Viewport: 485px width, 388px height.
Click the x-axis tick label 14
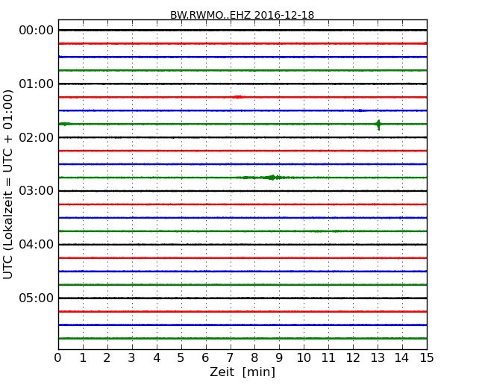tap(402, 358)
